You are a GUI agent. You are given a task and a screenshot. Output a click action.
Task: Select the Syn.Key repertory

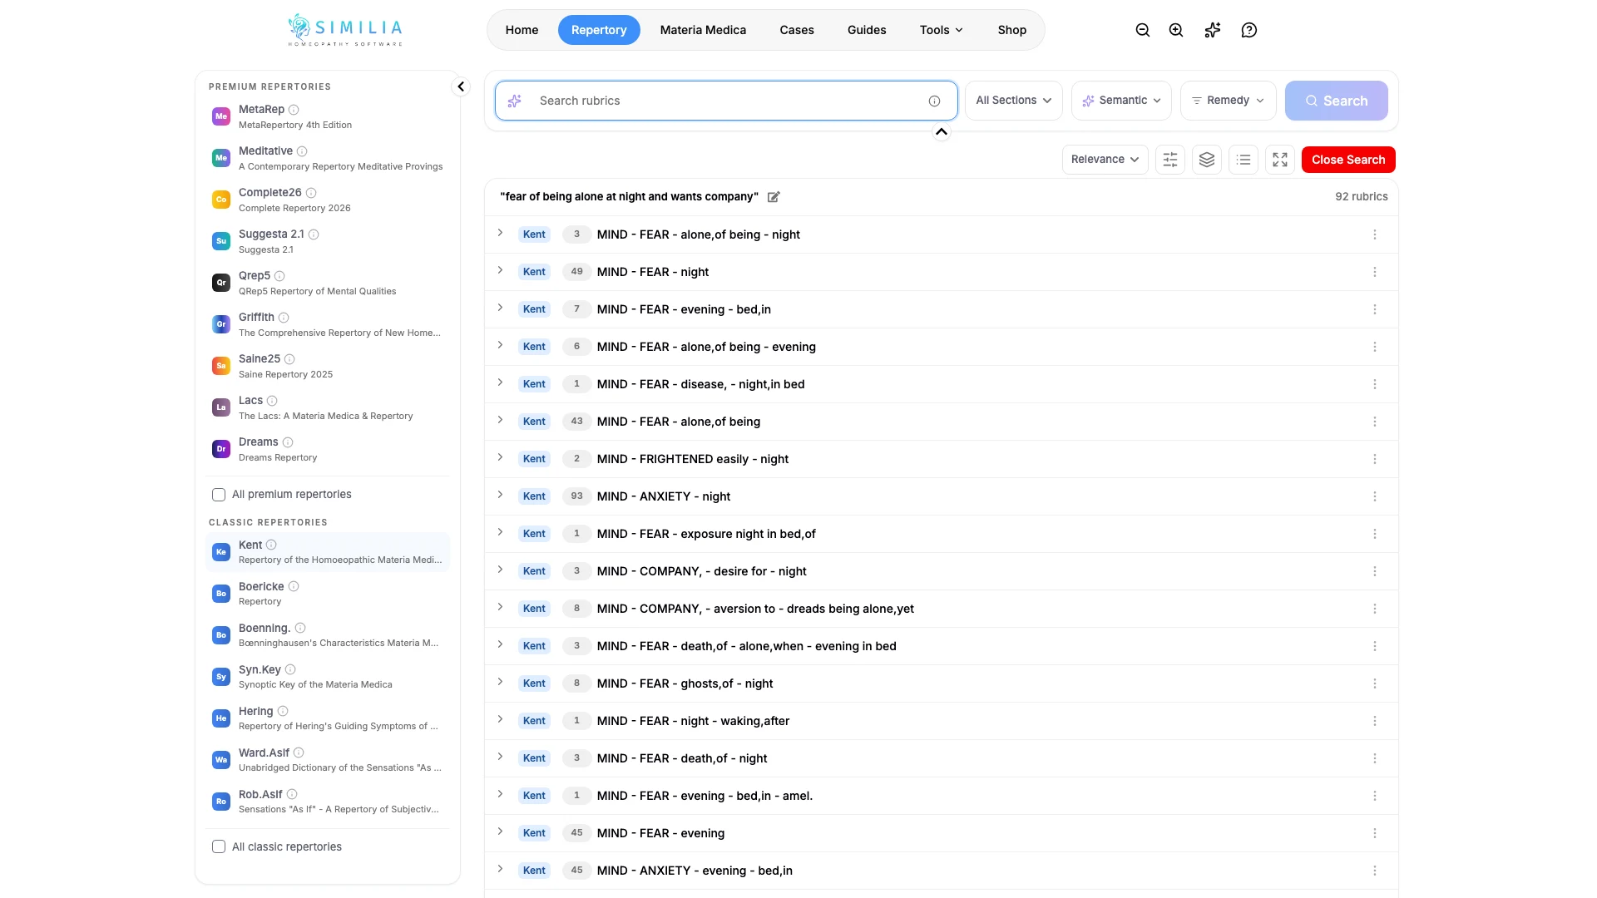[x=328, y=677]
